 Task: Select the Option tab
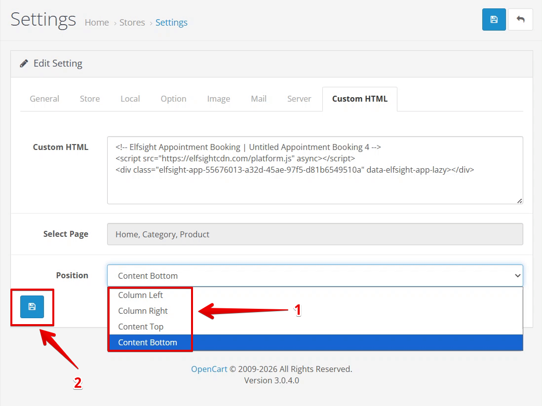point(174,99)
